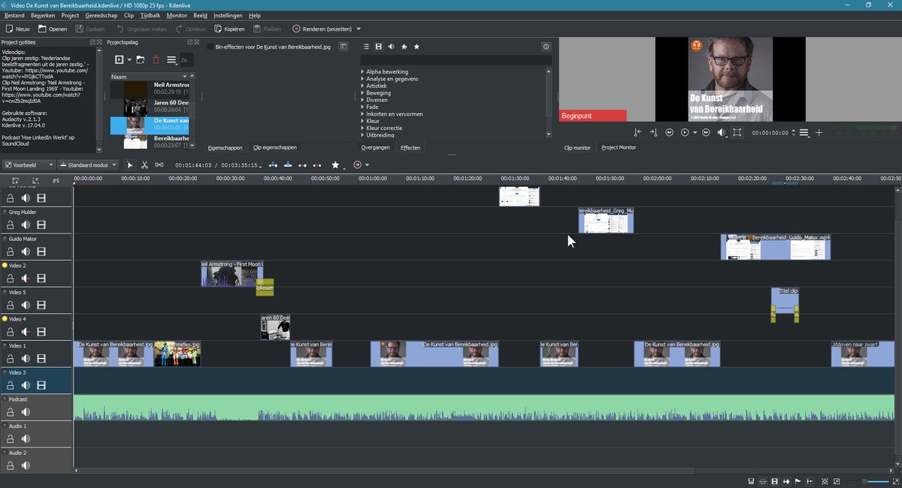Toggle the monitor zone edit icon

coord(737,132)
